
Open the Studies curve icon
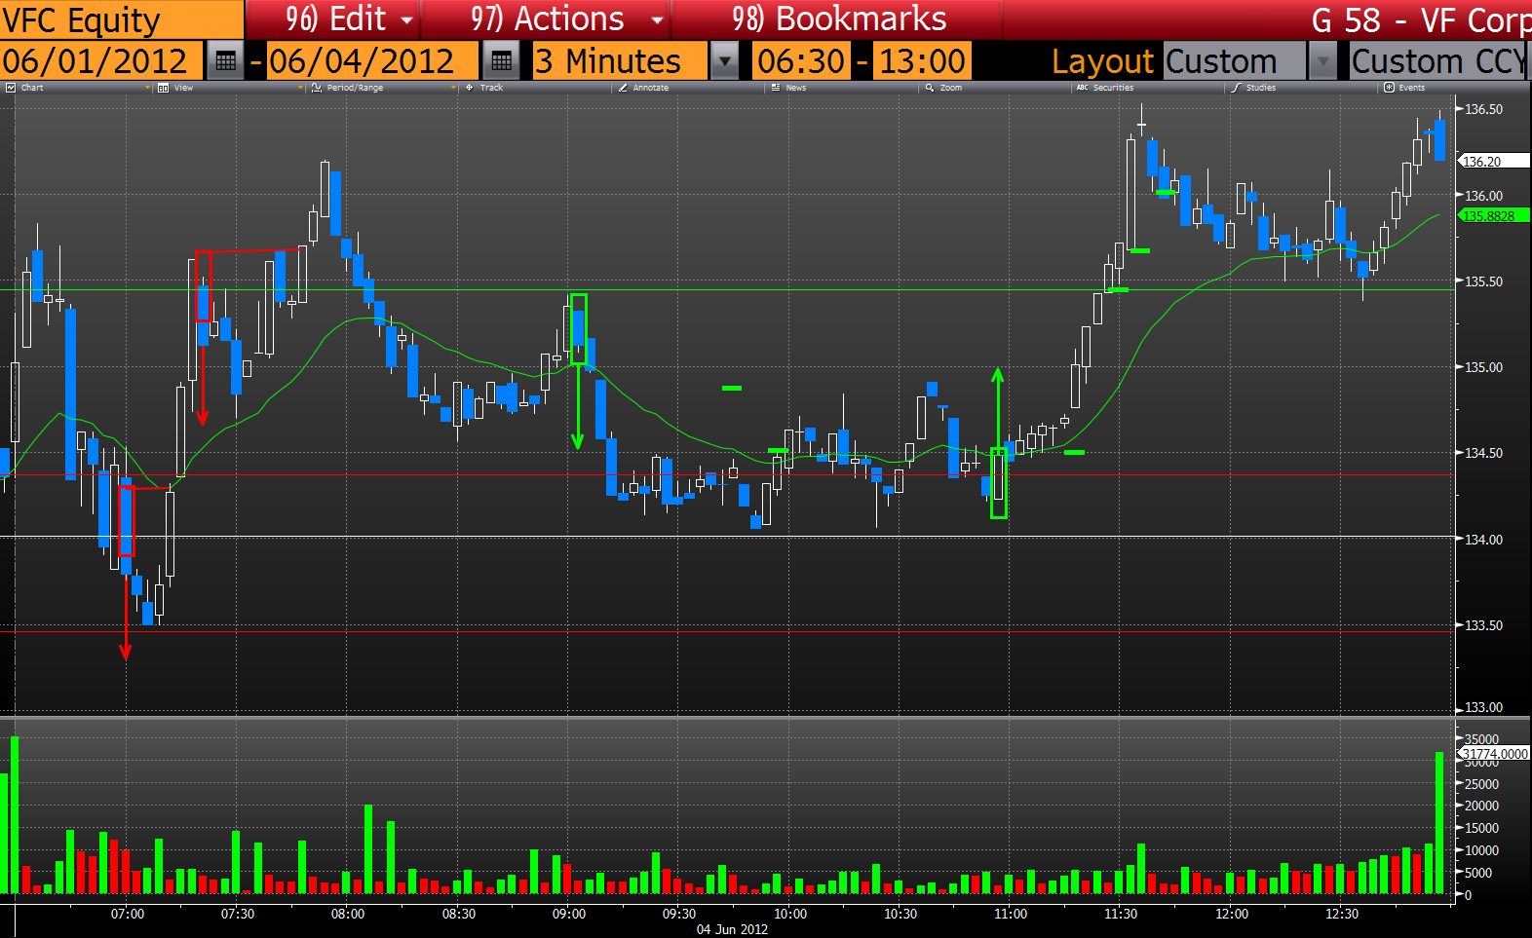point(1236,88)
